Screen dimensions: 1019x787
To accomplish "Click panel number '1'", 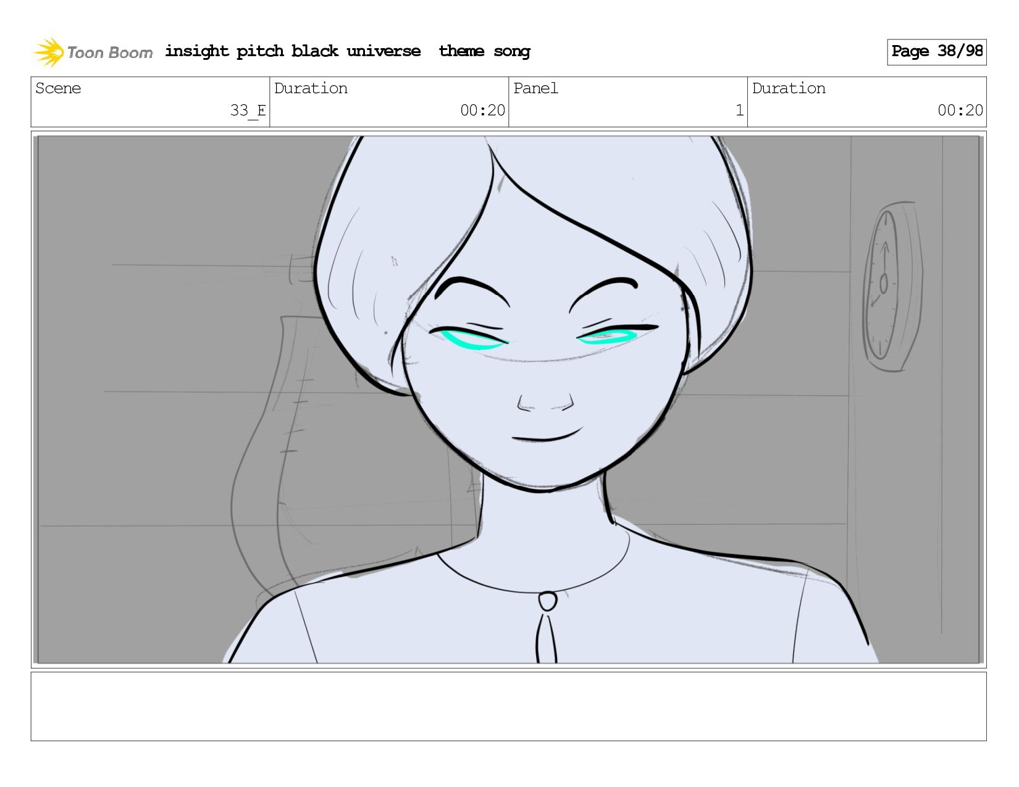I will (x=739, y=110).
